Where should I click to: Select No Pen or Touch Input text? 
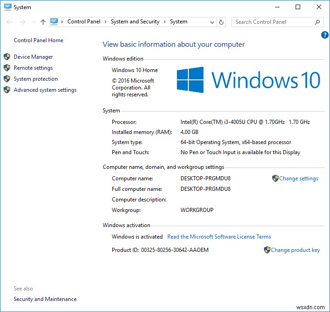point(240,152)
